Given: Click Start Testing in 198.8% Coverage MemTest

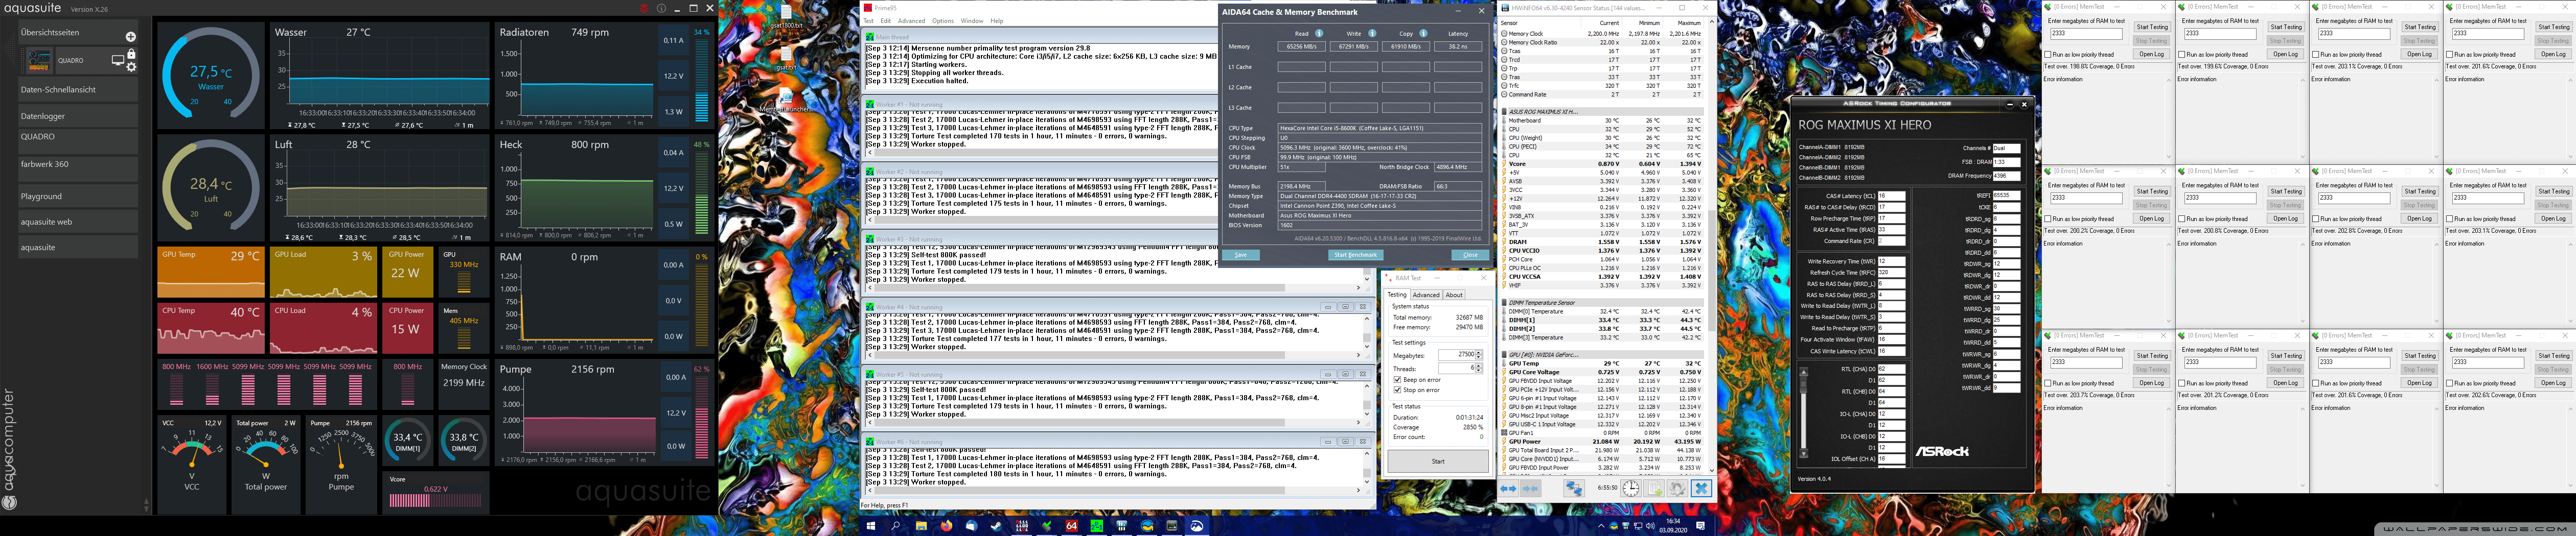Looking at the screenshot, I should (2152, 28).
